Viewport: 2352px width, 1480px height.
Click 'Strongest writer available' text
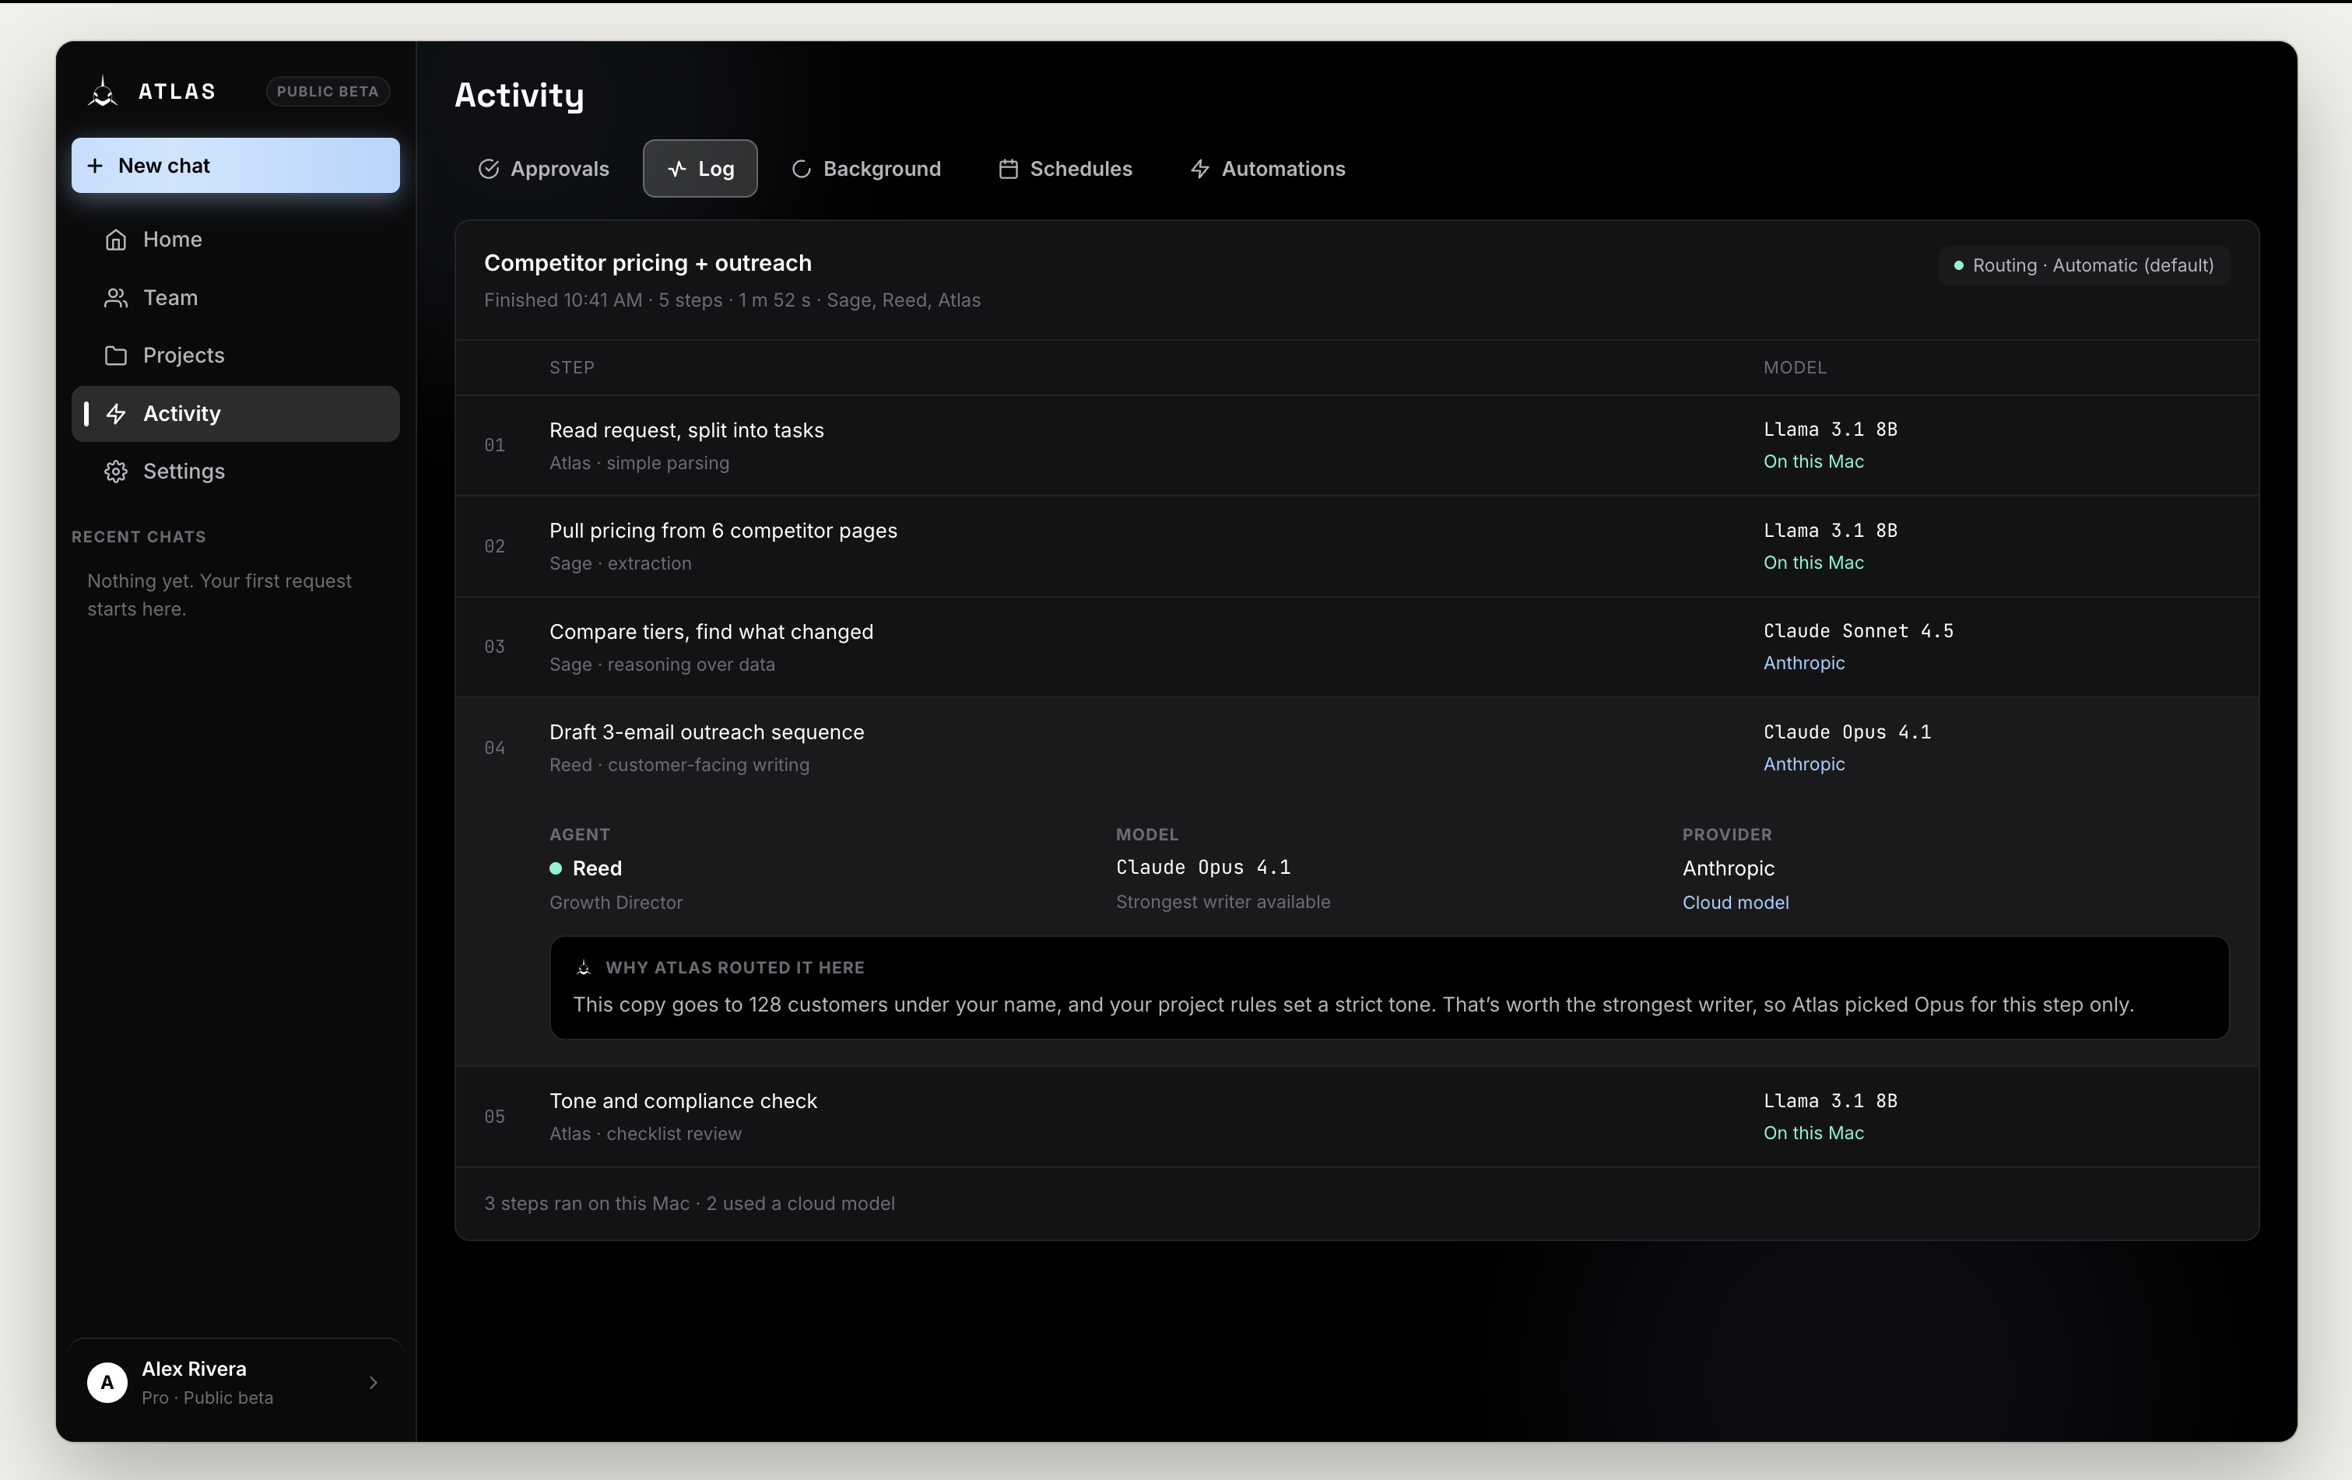click(1222, 902)
